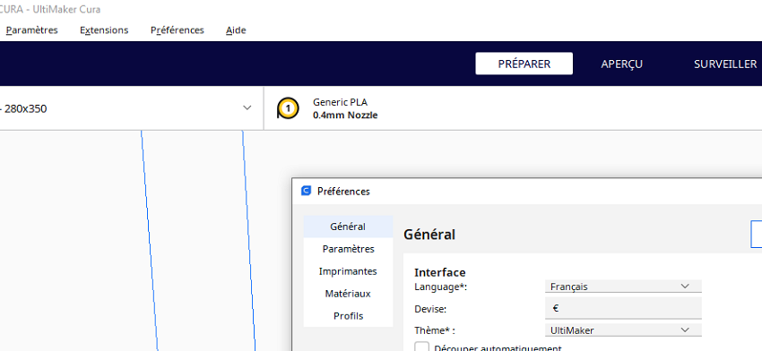Viewport: 762px width, 351px height.
Task: Click the extruder 1 material icon
Action: coord(288,108)
